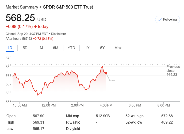The image size is (184, 134).
Task: Click the gray after-hours line segment
Action: 111,80
